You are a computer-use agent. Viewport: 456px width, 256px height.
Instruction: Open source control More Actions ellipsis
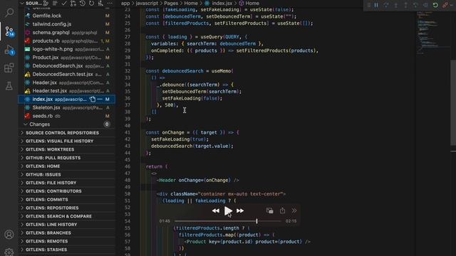110,3
